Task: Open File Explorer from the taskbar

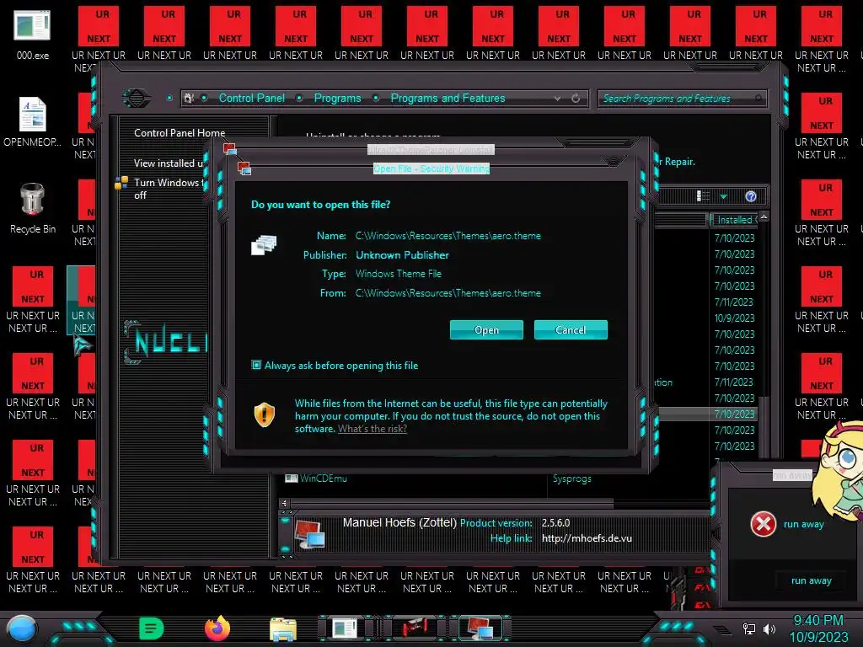Action: (283, 628)
